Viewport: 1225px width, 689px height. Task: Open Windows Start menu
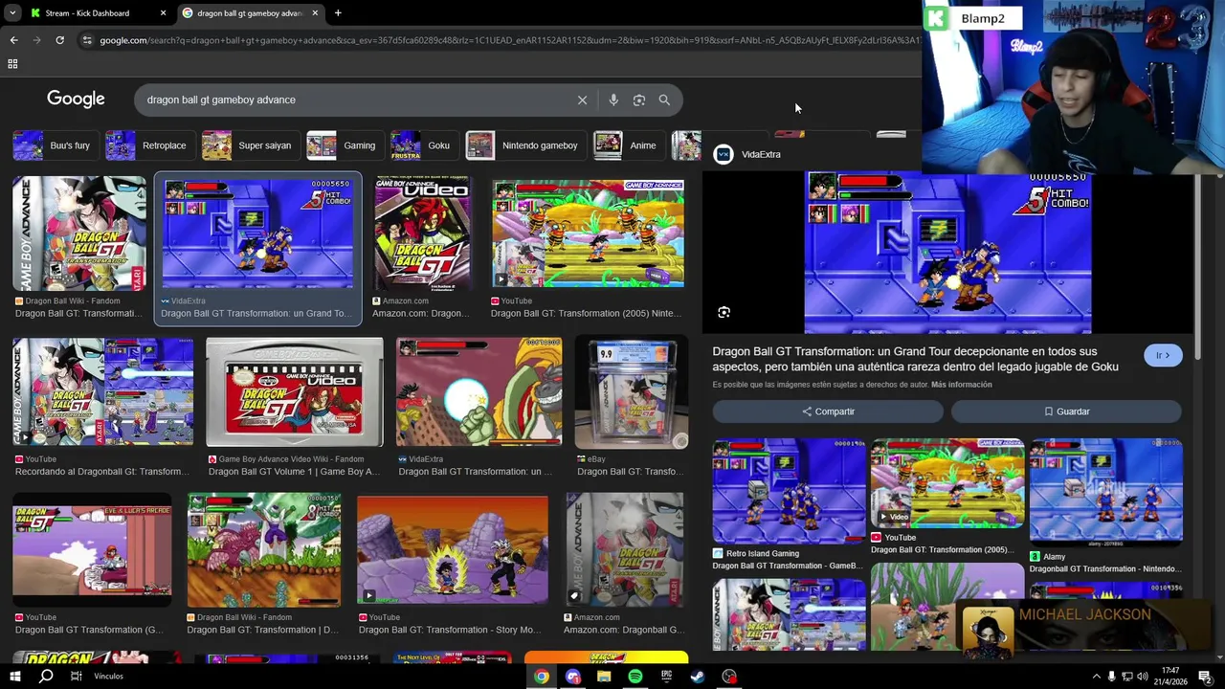(x=14, y=677)
